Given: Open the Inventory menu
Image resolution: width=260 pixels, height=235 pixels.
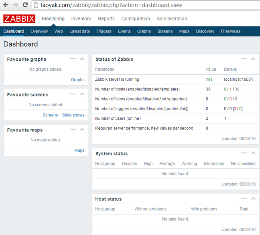Looking at the screenshot, I should pyautogui.click(x=81, y=19).
